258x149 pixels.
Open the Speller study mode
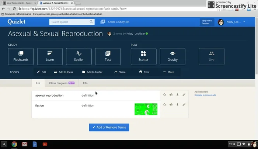(79, 56)
